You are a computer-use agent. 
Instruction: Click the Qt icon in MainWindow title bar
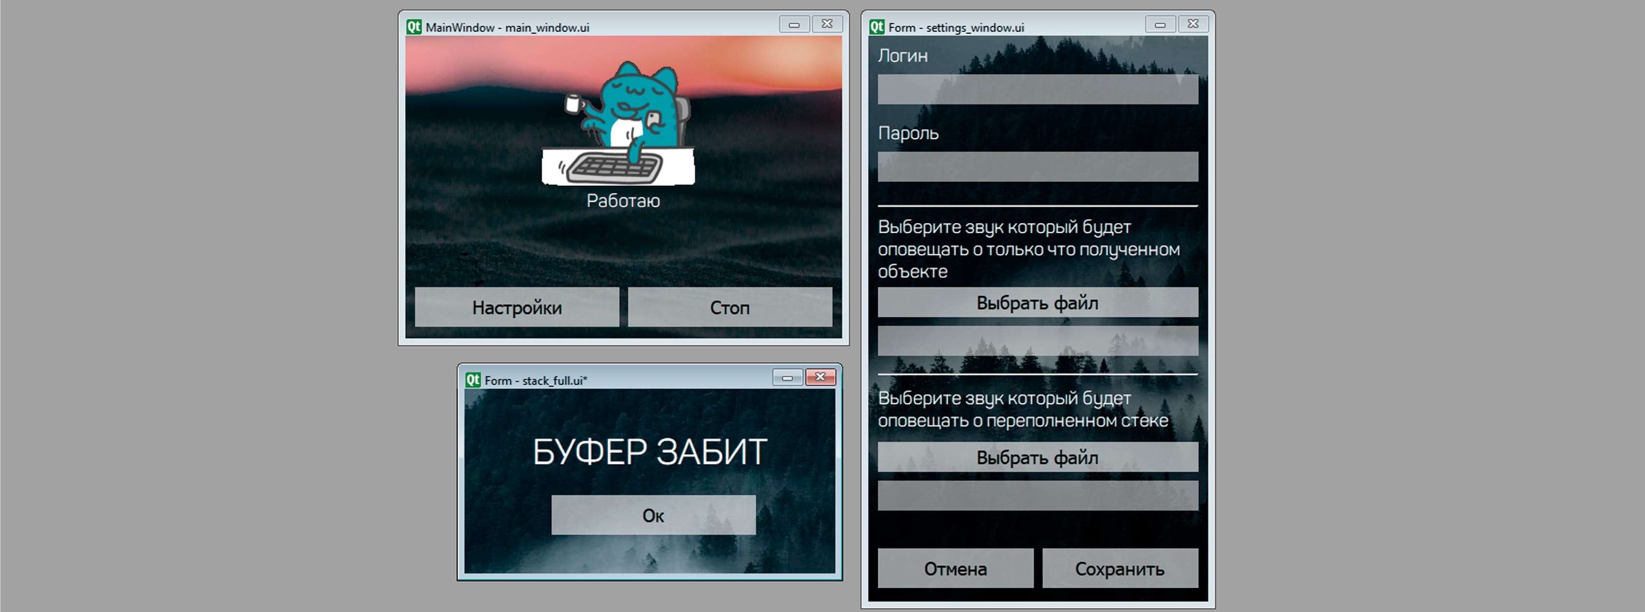coord(414,27)
